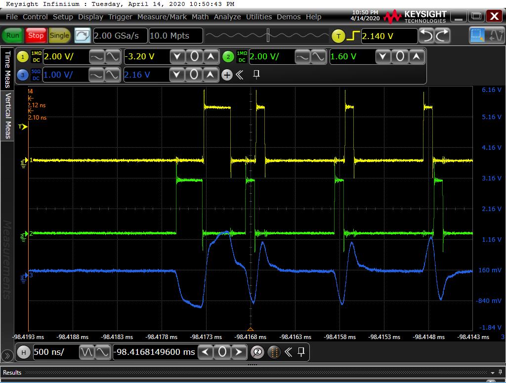Open the Measure/Mark menu
The image size is (506, 383).
click(x=162, y=17)
